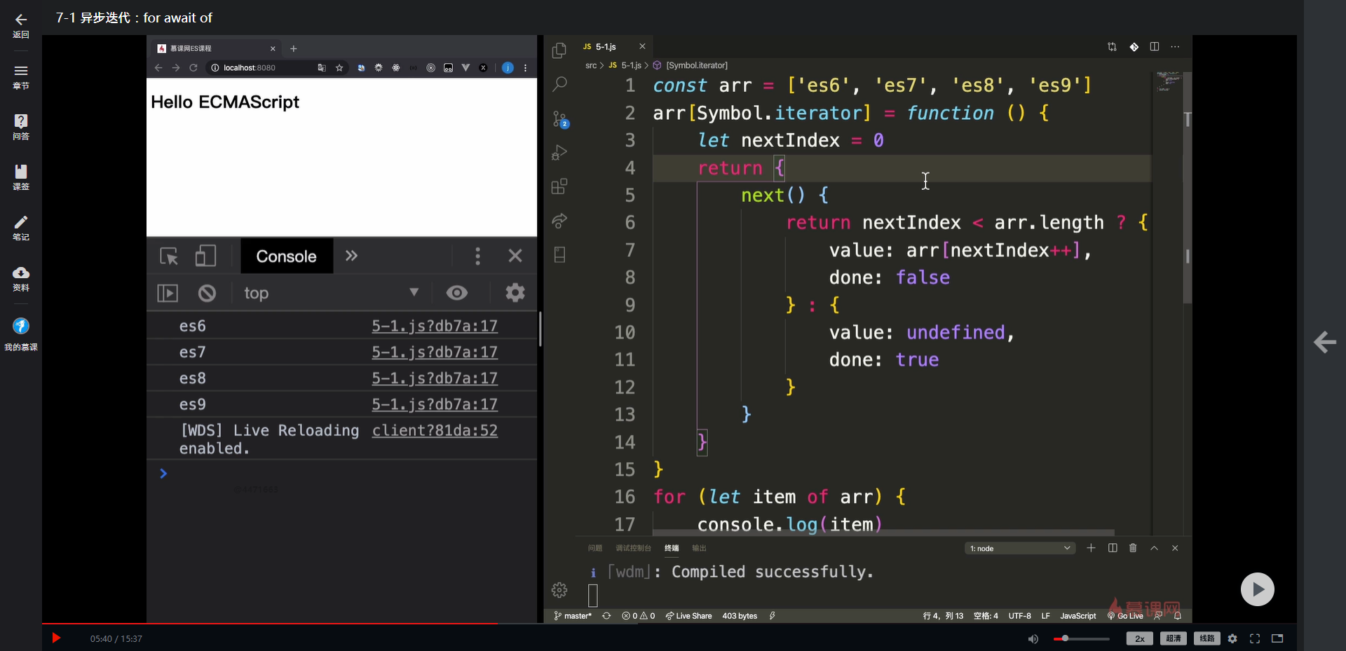Open VS Code Manage gear icon
This screenshot has width=1346, height=651.
[559, 590]
